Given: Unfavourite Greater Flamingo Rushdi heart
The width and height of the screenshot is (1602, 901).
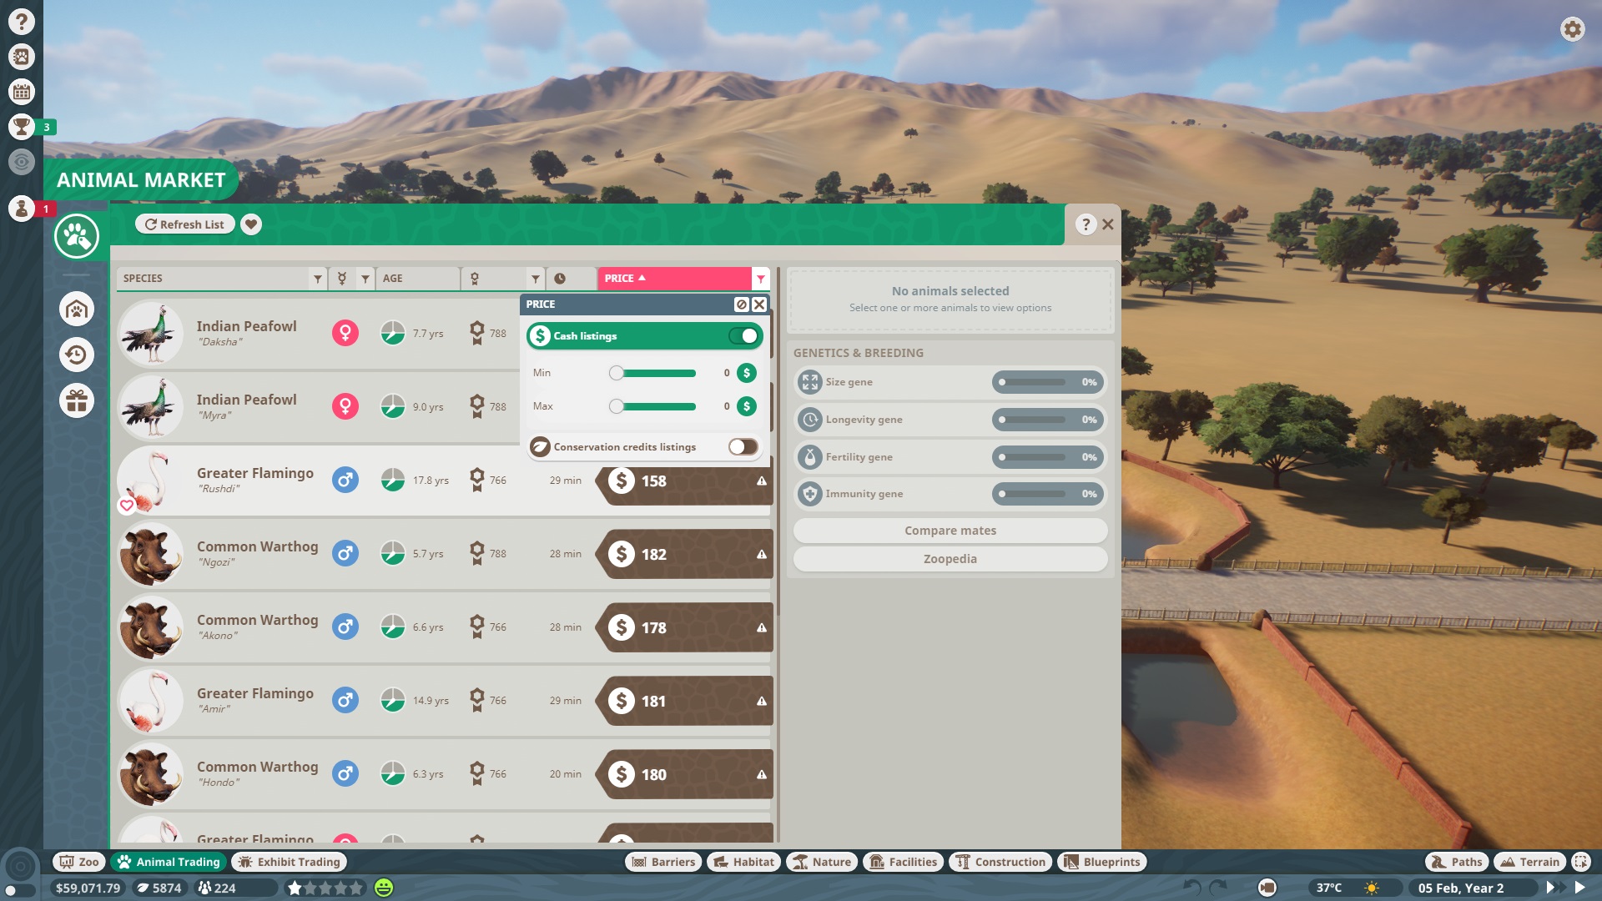Looking at the screenshot, I should [127, 506].
